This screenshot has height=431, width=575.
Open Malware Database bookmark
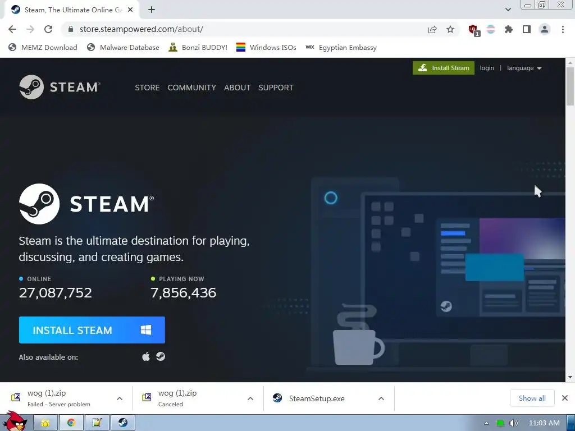[123, 47]
